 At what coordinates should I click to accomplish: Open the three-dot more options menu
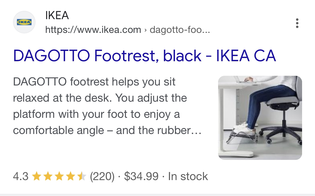point(297,23)
